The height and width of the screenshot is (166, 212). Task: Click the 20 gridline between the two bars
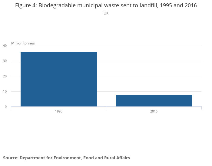point(106,76)
